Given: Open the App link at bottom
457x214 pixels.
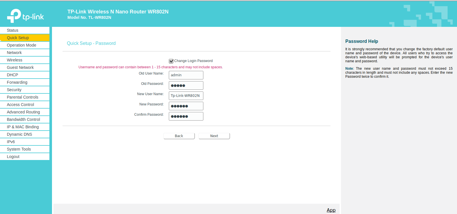Looking at the screenshot, I should click(331, 210).
